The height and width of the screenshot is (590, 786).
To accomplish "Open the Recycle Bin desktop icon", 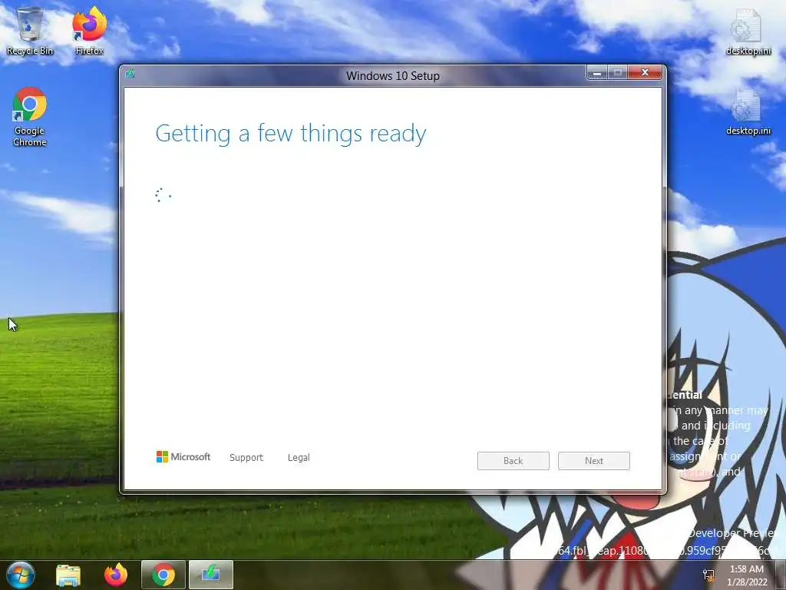I will (x=30, y=31).
